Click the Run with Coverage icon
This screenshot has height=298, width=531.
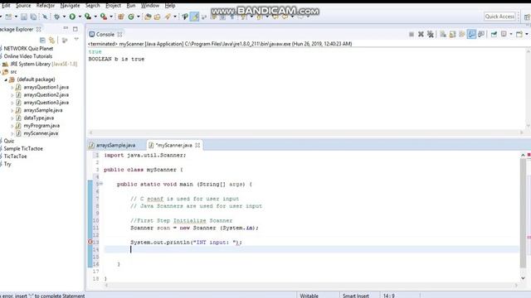88,17
